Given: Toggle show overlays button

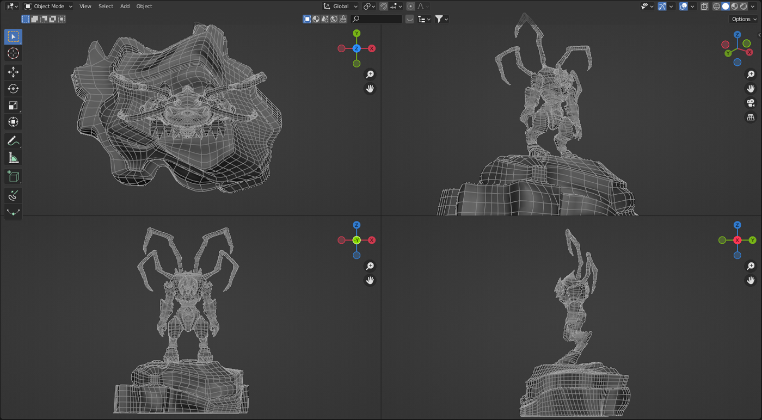Looking at the screenshot, I should coord(684,7).
